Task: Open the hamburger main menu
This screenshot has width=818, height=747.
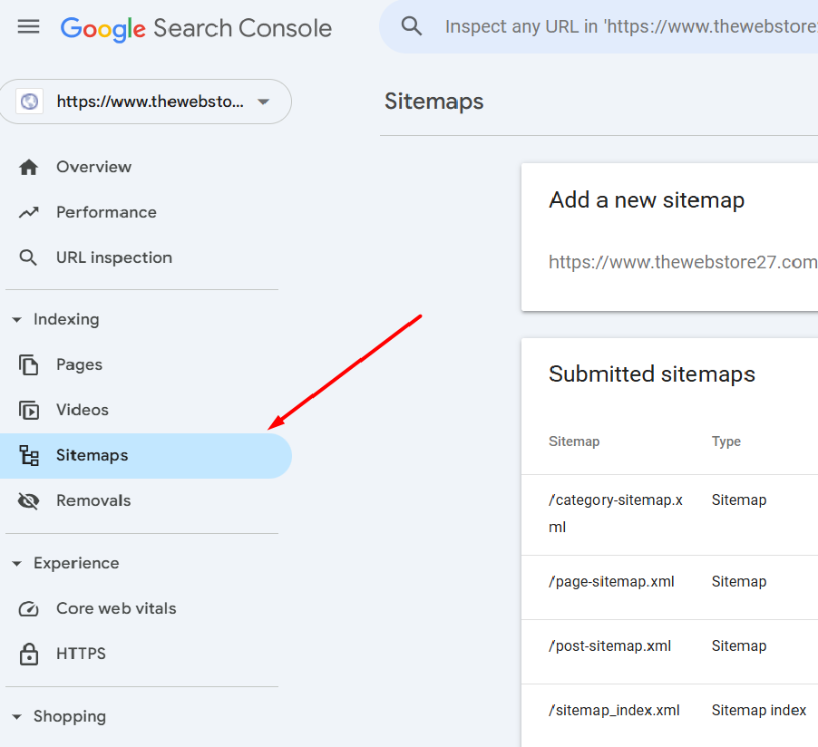Action: click(x=29, y=26)
